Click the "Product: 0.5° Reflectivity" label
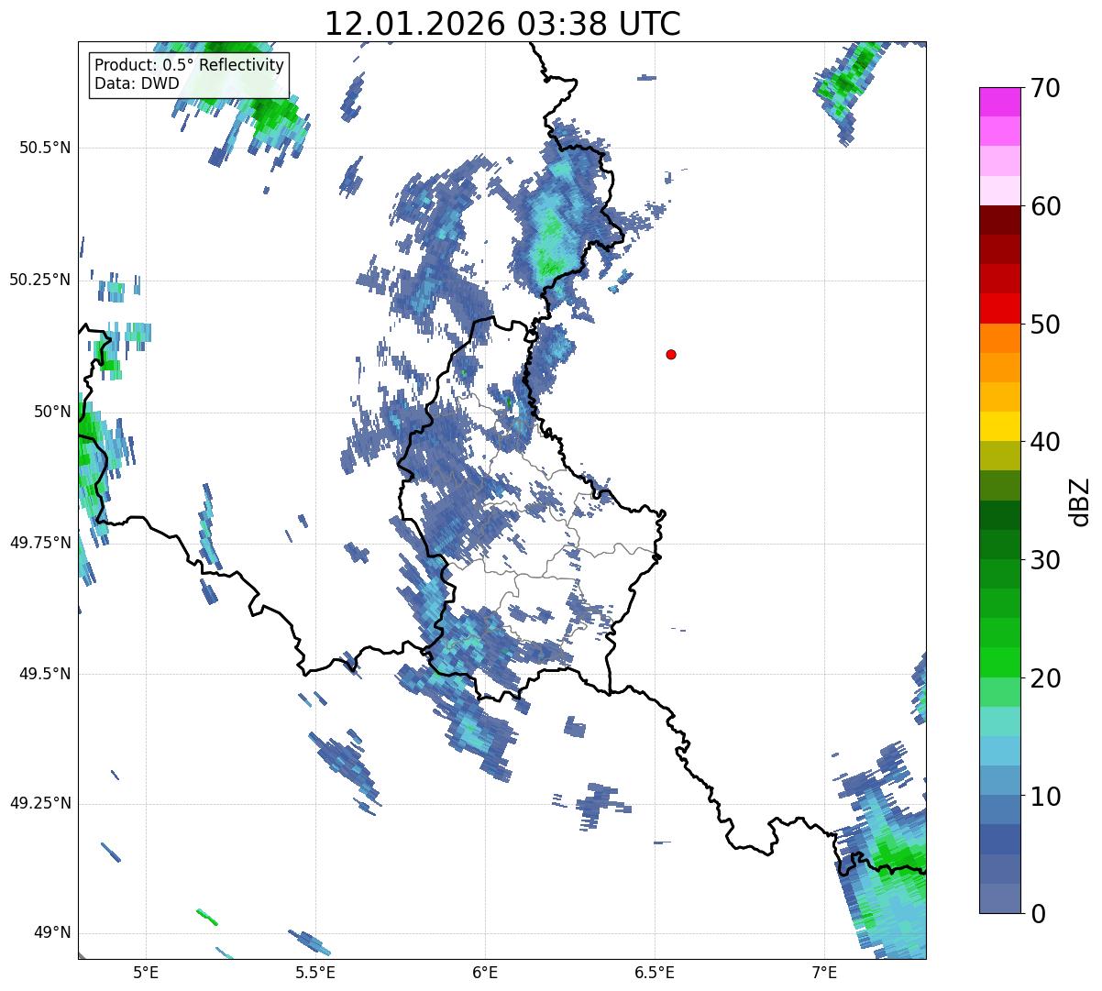The height and width of the screenshot is (991, 1102). click(189, 65)
